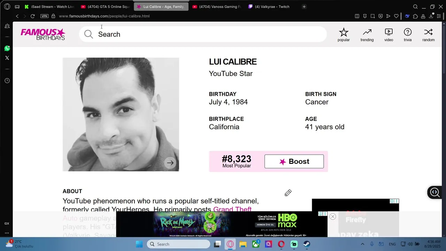Show next photo with the arrow button
This screenshot has height=251, width=446.
(170, 163)
